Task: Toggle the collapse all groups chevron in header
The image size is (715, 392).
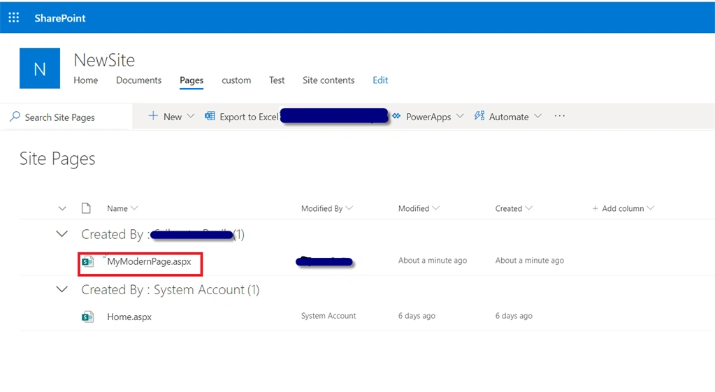Action: (62, 209)
